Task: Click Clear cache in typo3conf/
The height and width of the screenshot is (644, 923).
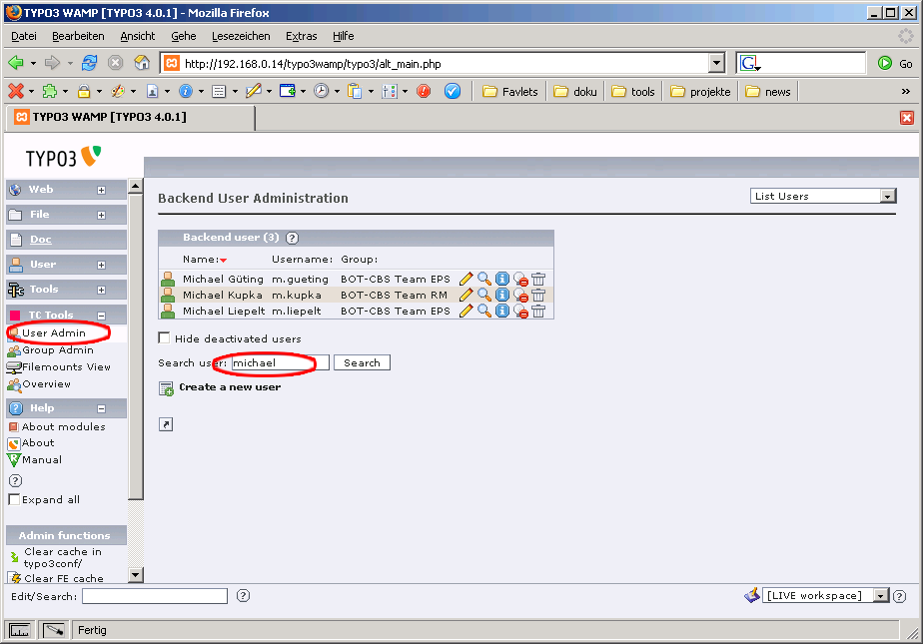Action: (62, 557)
